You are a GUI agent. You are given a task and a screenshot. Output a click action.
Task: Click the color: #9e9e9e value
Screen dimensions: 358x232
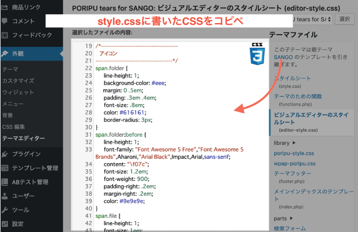[x=131, y=201]
